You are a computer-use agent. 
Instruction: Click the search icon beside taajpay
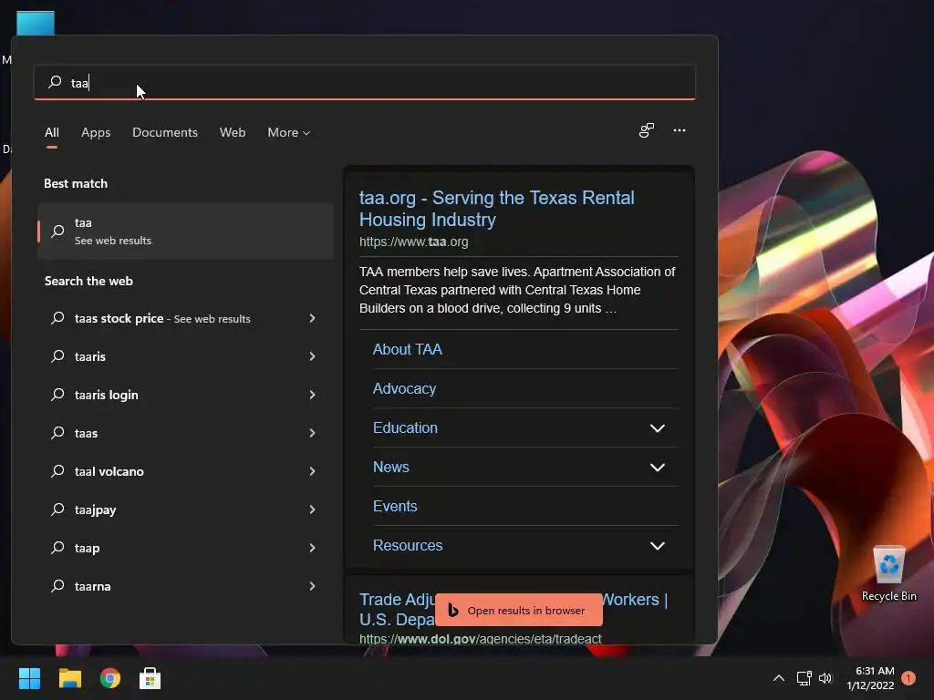57,509
